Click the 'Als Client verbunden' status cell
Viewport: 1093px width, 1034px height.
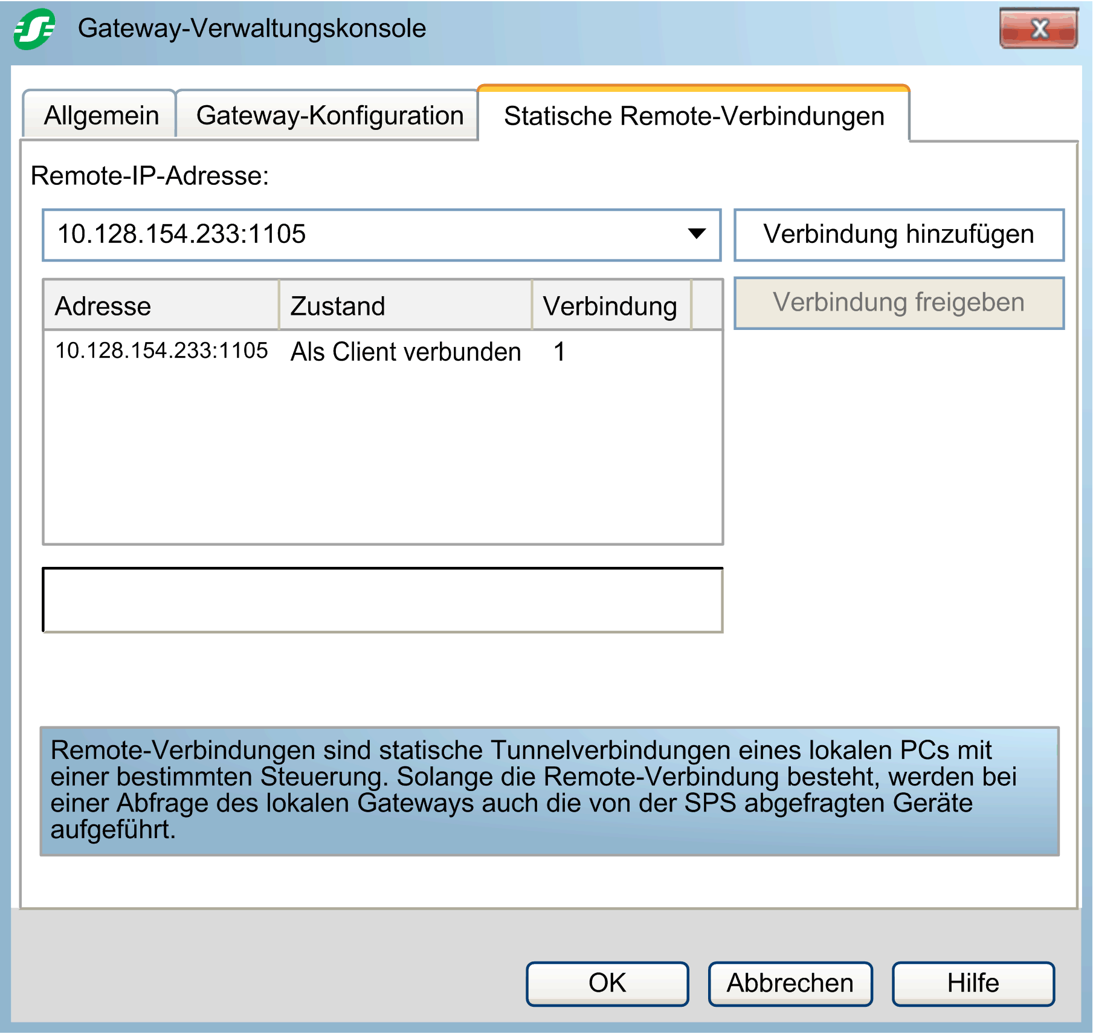(x=405, y=352)
